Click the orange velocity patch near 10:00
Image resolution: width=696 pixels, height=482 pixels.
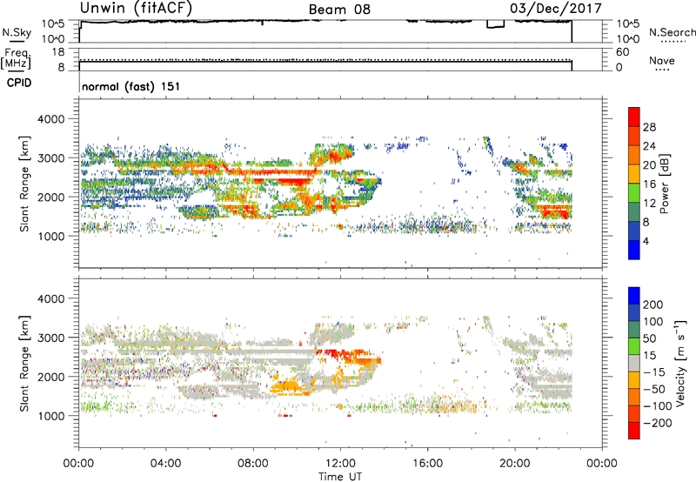coord(290,387)
